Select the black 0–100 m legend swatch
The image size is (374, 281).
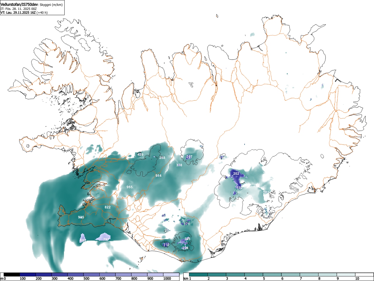click(x=12, y=275)
